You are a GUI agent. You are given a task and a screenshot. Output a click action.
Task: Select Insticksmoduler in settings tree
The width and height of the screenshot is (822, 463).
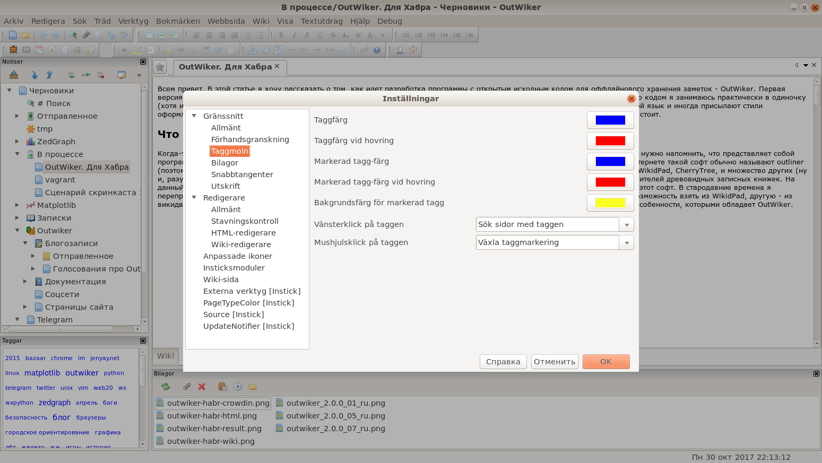234,268
